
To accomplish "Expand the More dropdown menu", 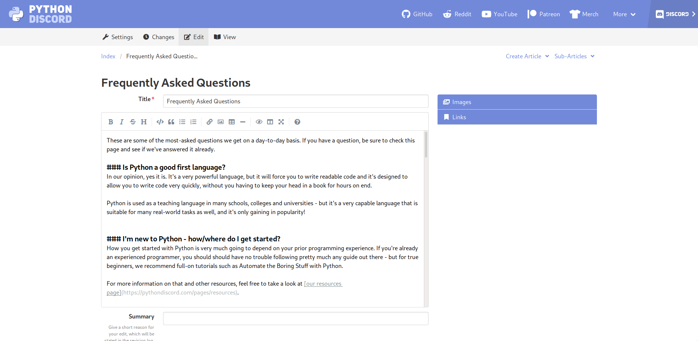I will (x=624, y=14).
